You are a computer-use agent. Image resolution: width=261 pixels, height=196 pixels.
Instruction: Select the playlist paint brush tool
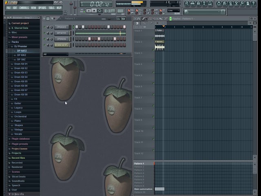(x=146, y=19)
